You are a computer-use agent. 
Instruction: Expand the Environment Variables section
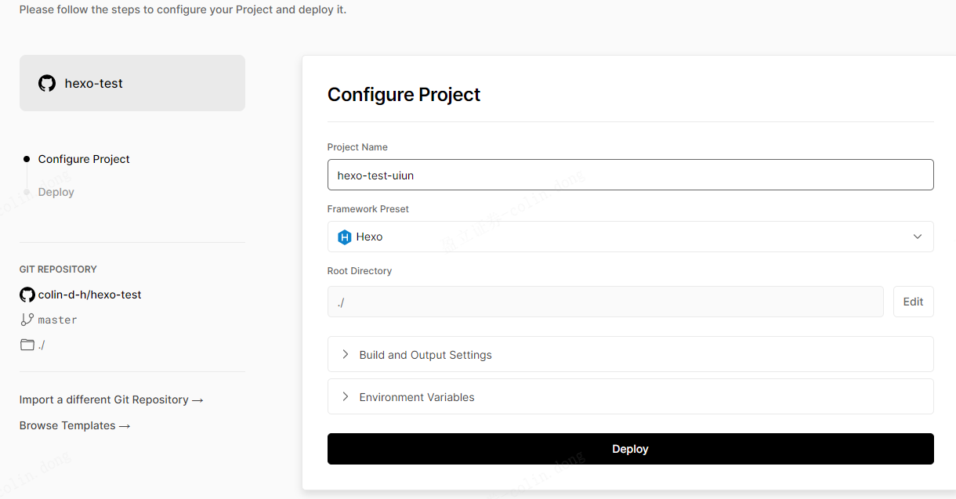[630, 397]
